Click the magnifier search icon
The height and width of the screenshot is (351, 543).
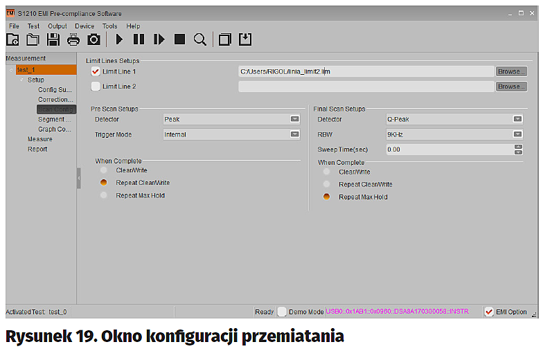tap(200, 39)
